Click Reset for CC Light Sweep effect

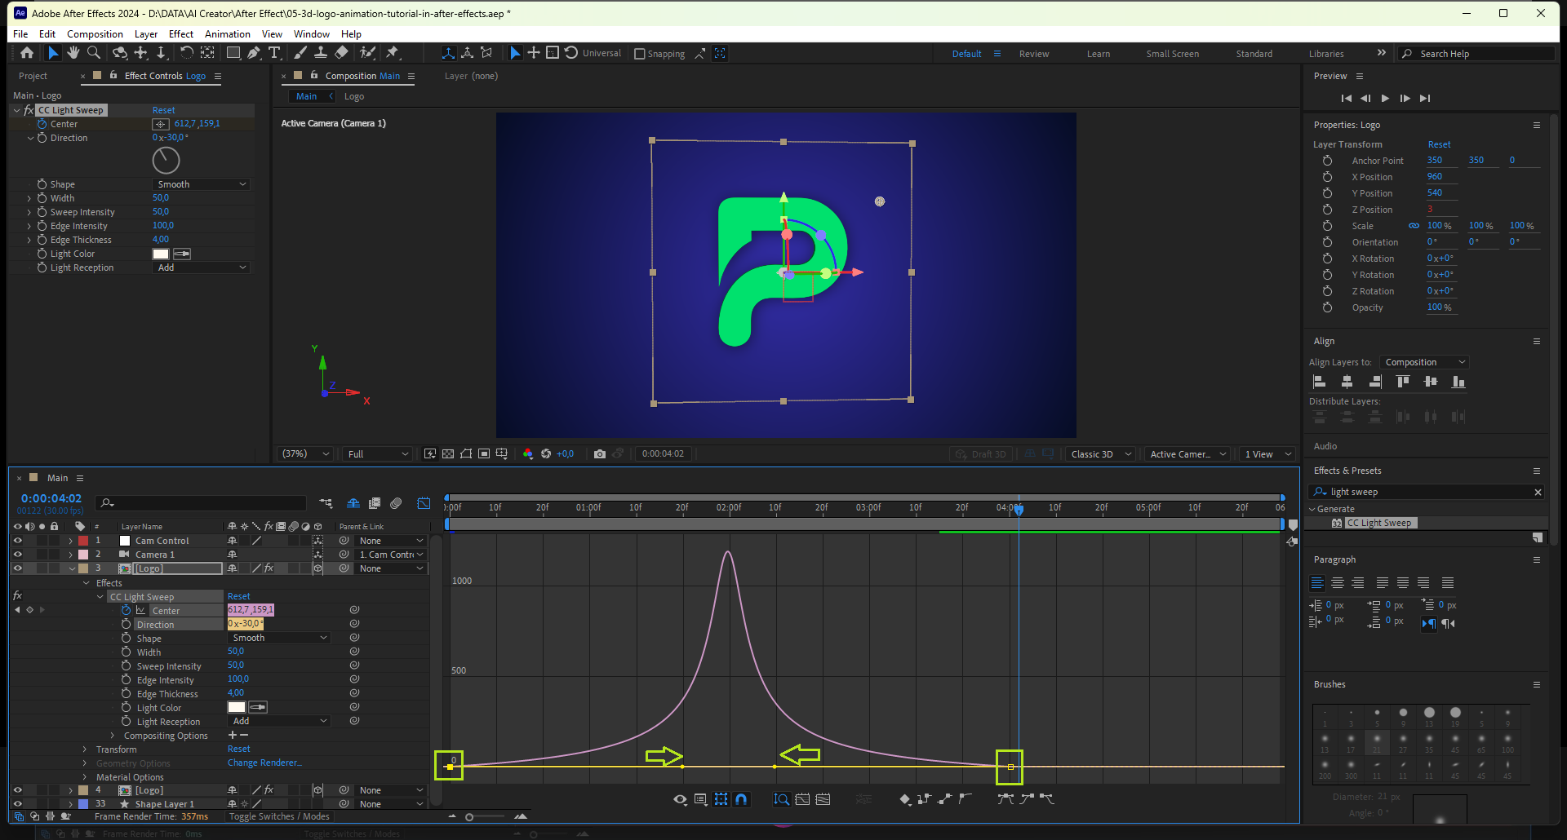[163, 110]
